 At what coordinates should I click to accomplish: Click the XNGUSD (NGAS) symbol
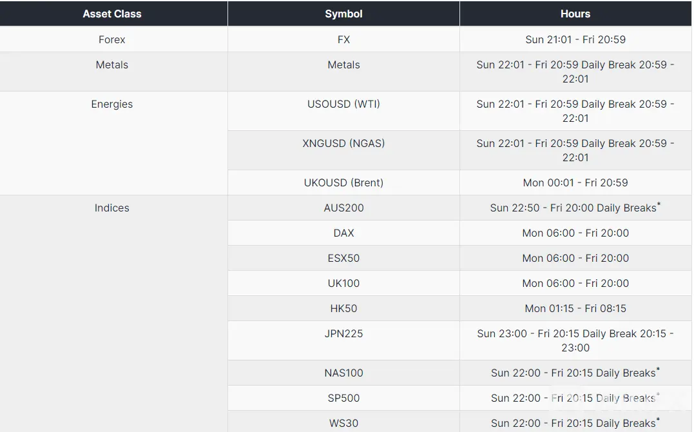point(343,144)
